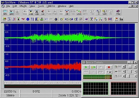Viewport: 139px width, 98px height.
Task: Click the Help book toolbar button
Action: tap(118, 12)
